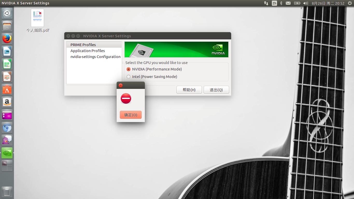
Task: Close the NVIDIA X Server Settings window
Action: pyautogui.click(x=68, y=36)
